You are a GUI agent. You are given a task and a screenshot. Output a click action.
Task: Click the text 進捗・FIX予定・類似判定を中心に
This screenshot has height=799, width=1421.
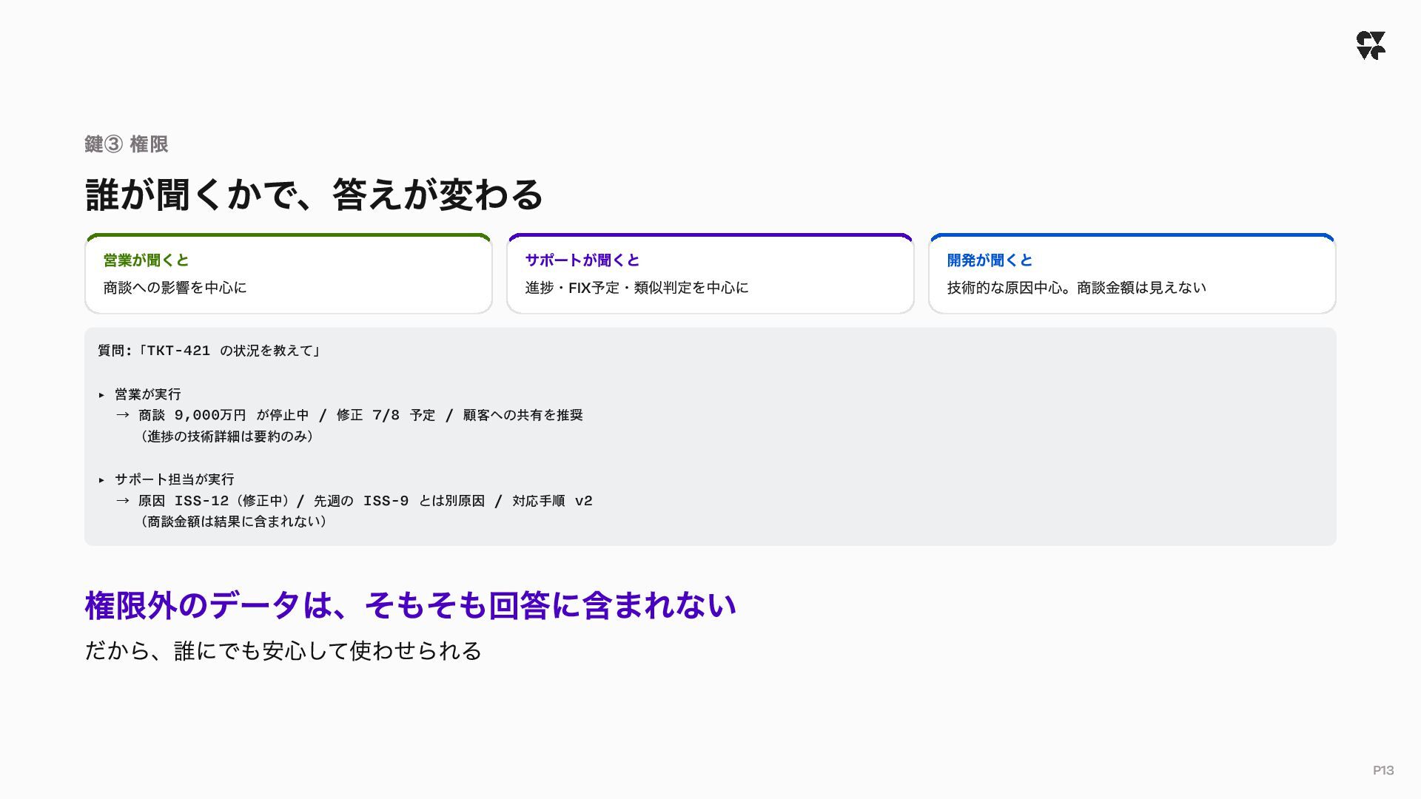(637, 288)
